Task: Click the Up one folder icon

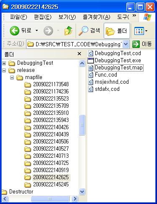Action: (68, 31)
